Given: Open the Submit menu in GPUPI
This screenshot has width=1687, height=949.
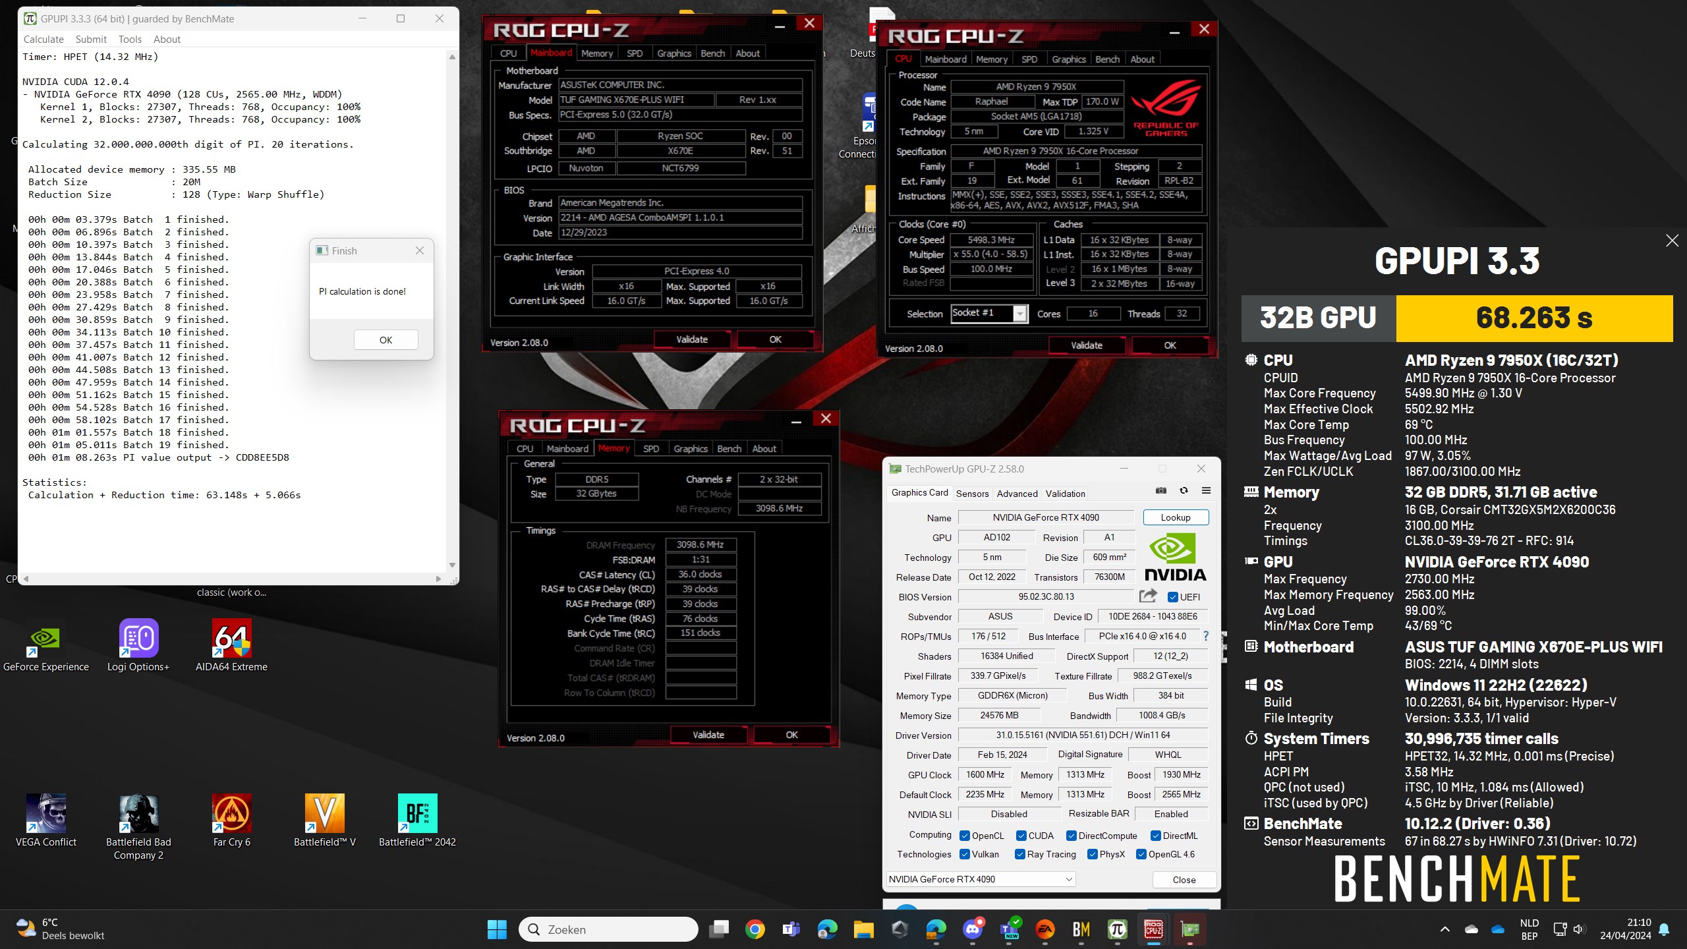Looking at the screenshot, I should 91,40.
